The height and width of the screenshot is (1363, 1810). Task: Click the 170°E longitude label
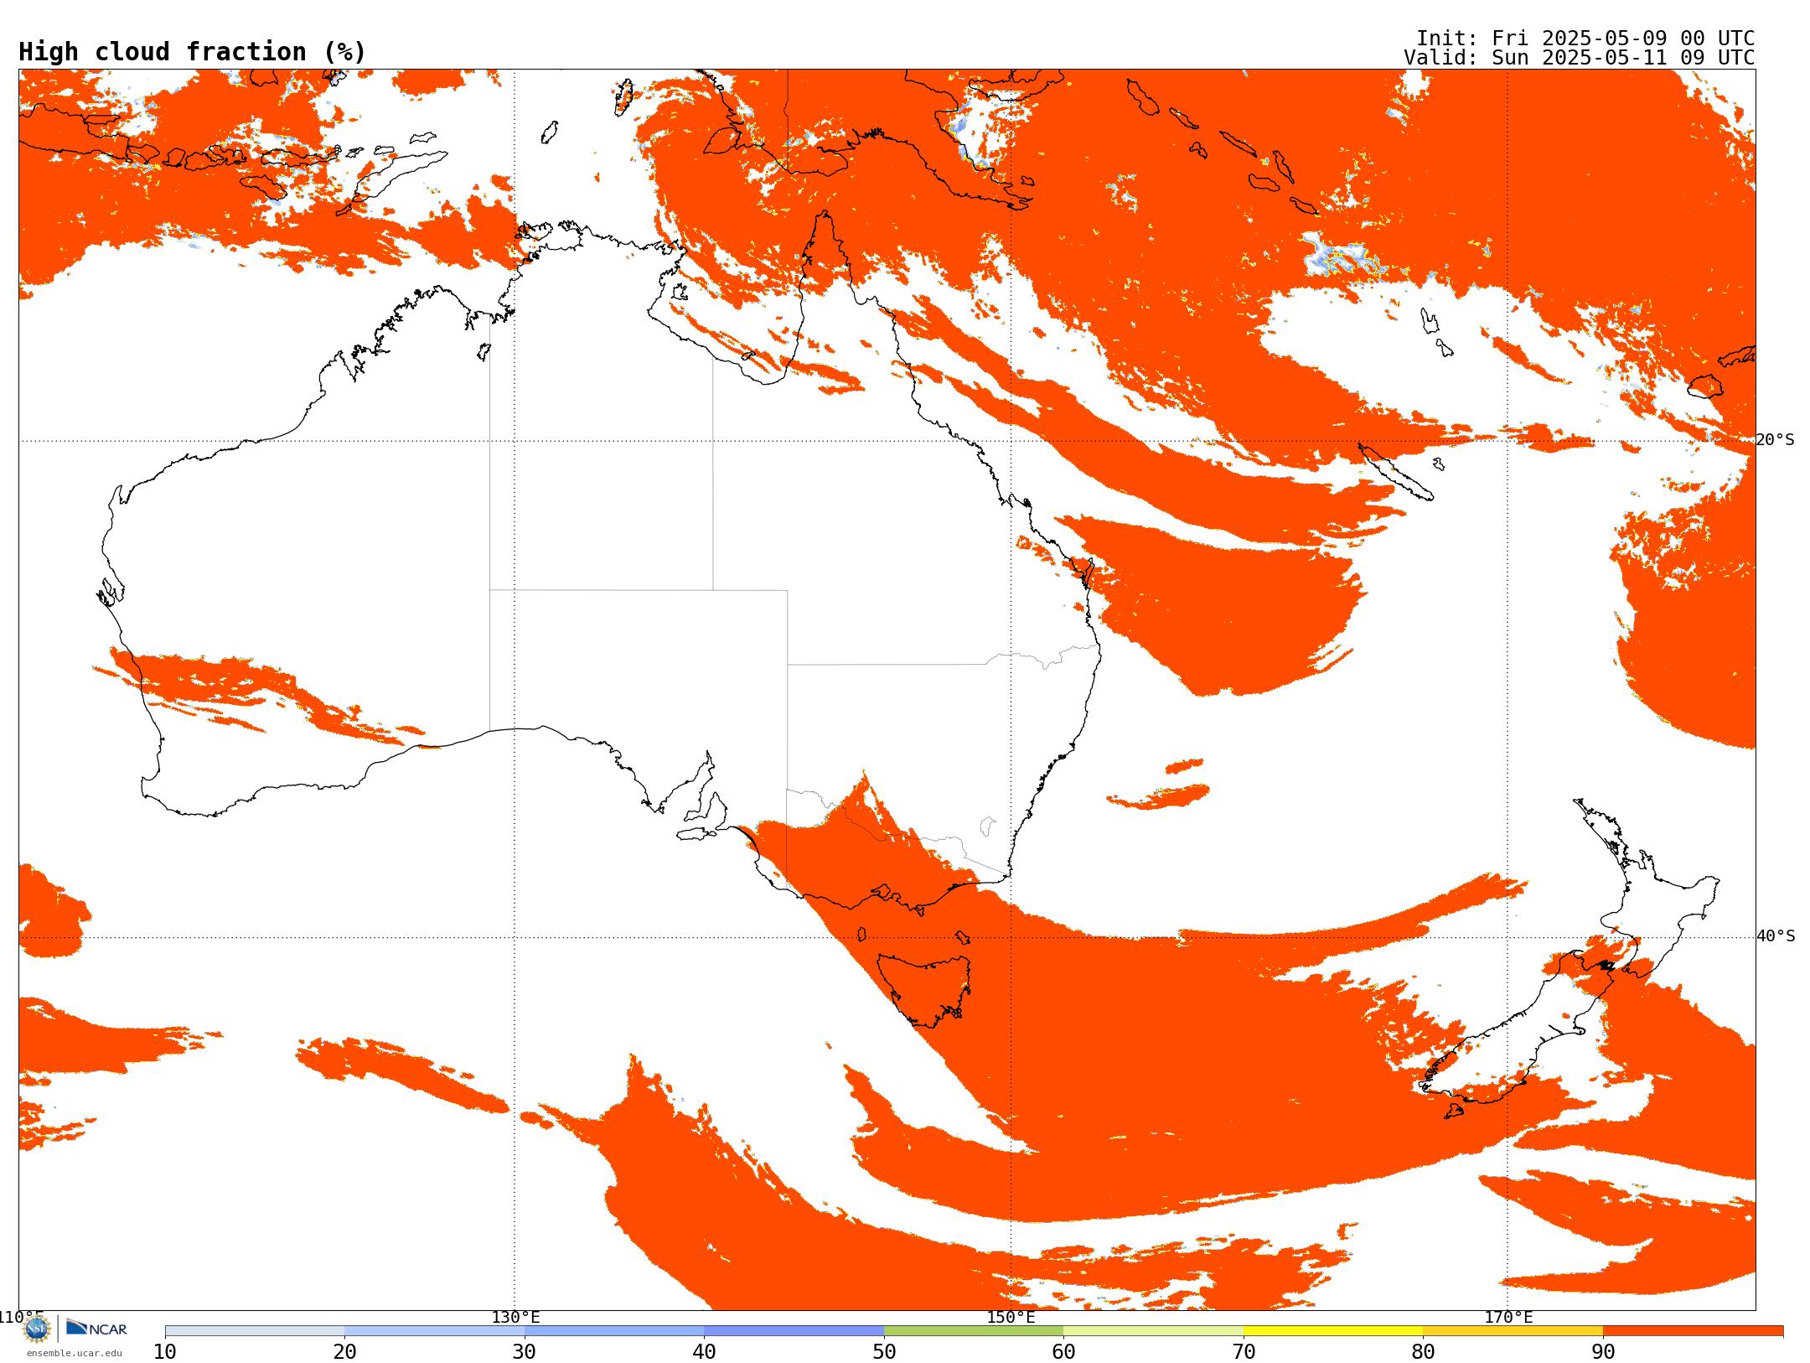[1508, 1318]
